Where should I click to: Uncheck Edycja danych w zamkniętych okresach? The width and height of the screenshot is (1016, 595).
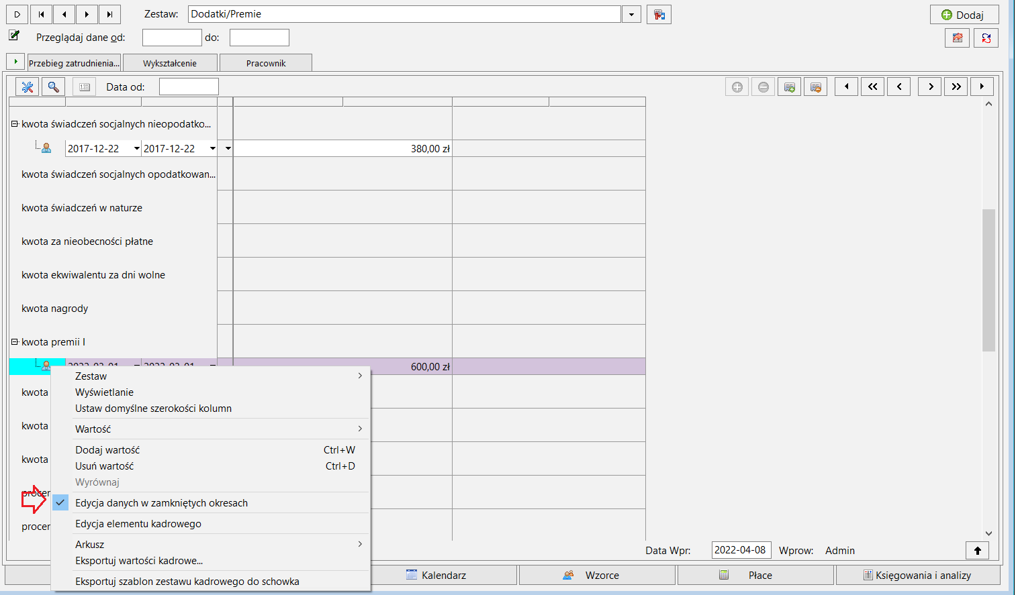[x=161, y=503]
